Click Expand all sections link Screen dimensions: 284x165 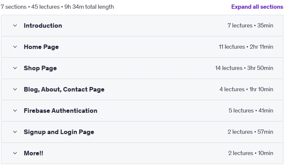pos(257,7)
